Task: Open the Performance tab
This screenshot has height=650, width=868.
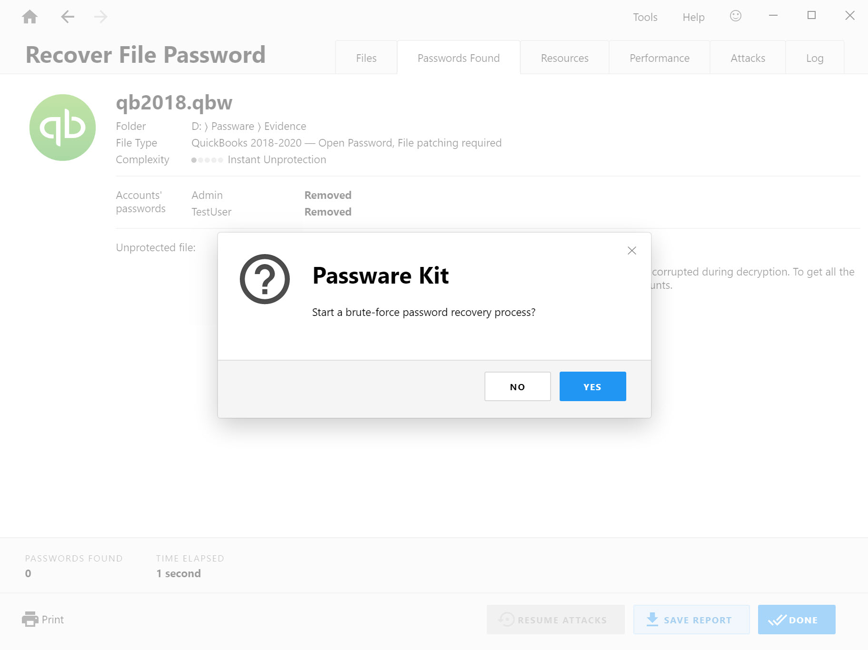Action: (x=659, y=58)
